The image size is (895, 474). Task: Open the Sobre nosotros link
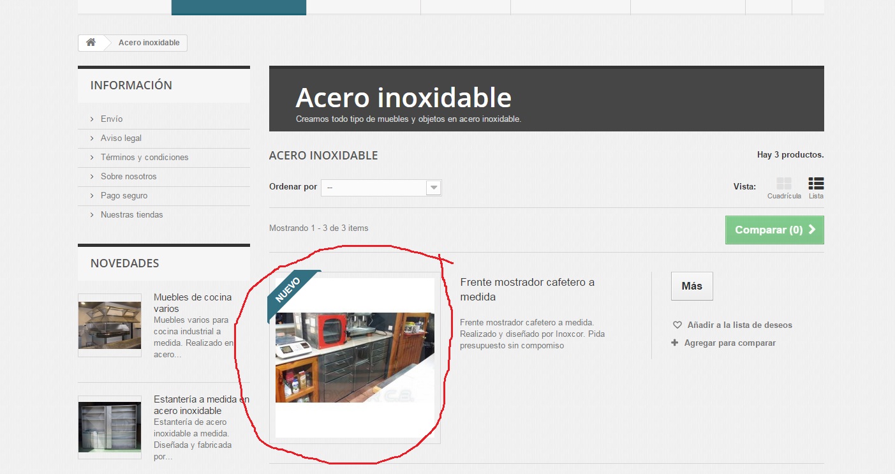(x=128, y=177)
